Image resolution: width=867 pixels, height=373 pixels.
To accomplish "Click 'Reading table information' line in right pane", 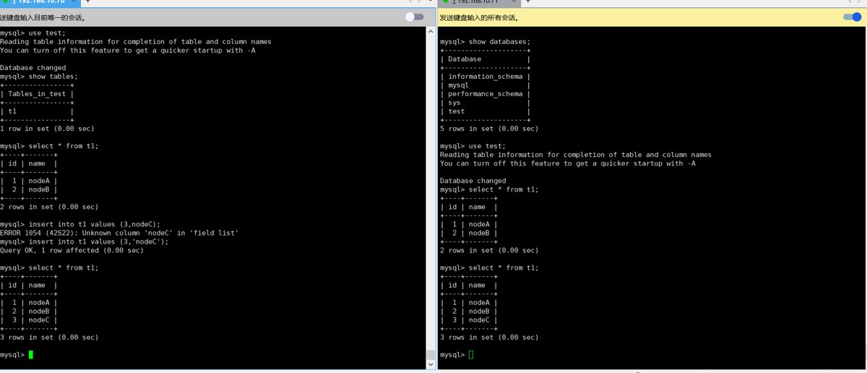I will (576, 155).
